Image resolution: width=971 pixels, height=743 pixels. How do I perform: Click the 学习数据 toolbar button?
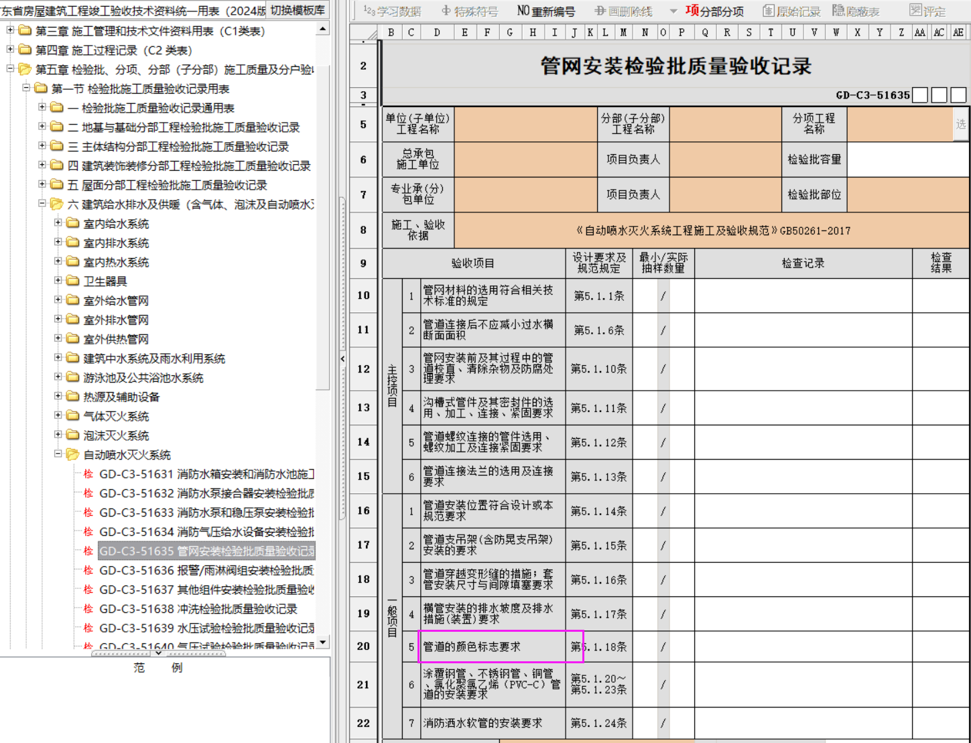392,11
